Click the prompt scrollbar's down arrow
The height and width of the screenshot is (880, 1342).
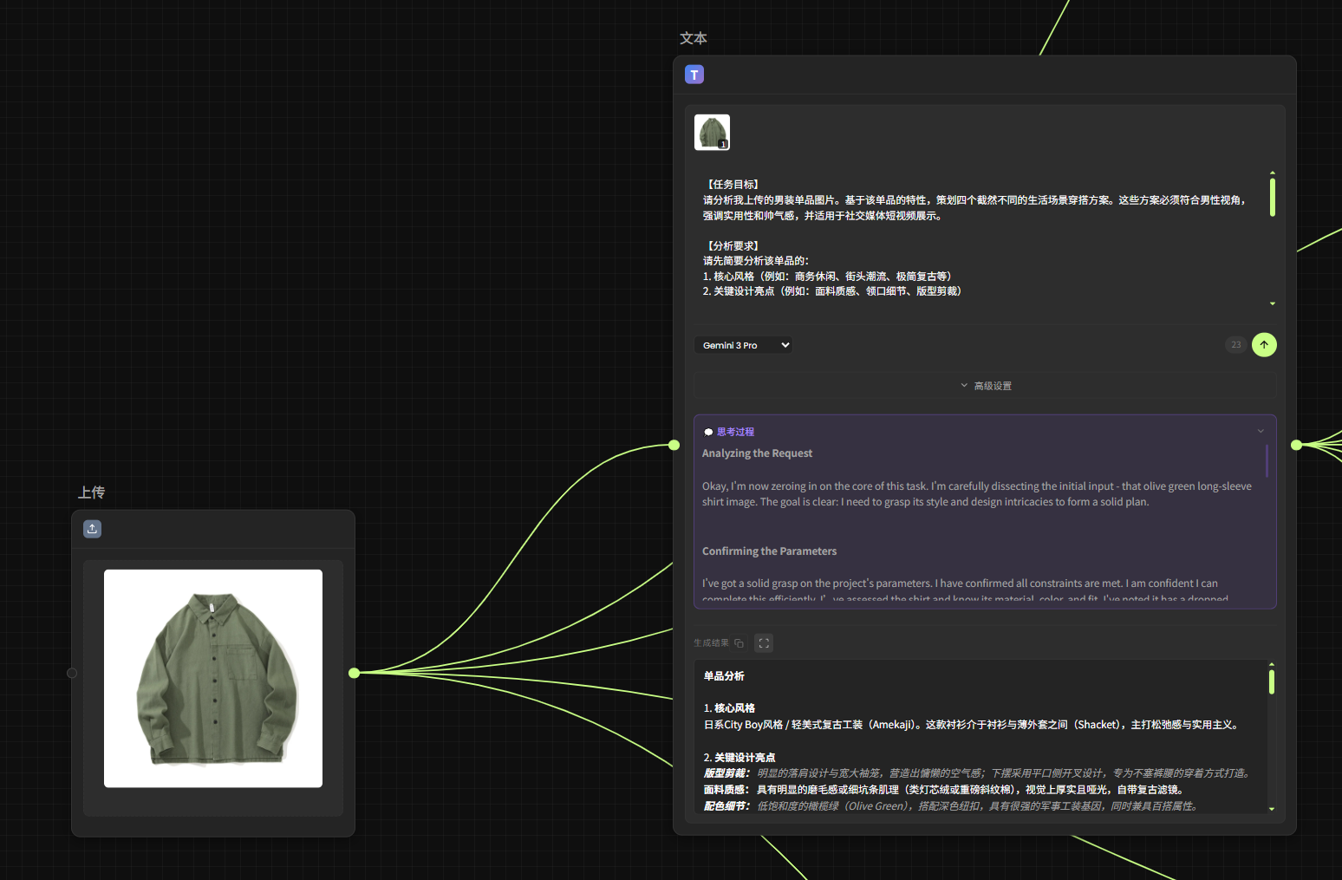click(x=1272, y=304)
